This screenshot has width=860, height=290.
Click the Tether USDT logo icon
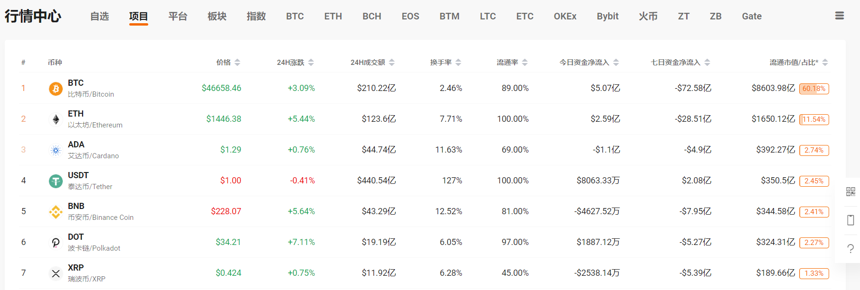pyautogui.click(x=56, y=181)
